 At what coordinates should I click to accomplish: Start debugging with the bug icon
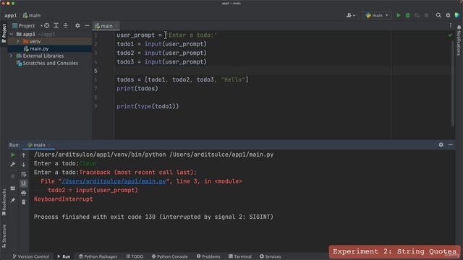click(408, 15)
